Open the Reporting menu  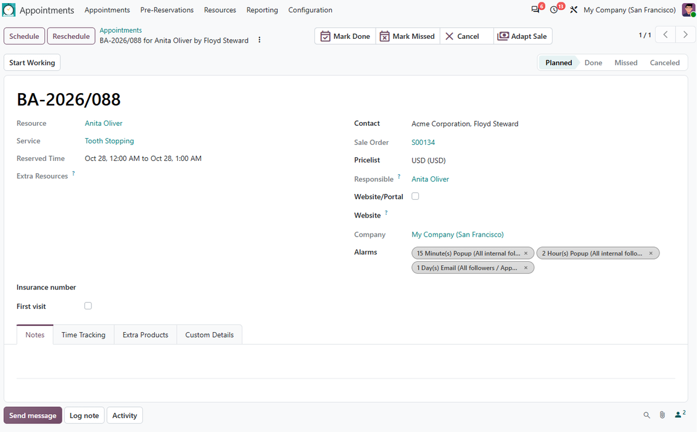click(x=262, y=10)
